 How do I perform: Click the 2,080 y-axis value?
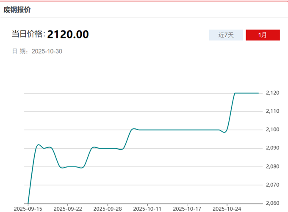(272, 167)
